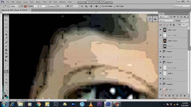This screenshot has width=191, height=107.
Task: Open the tool preset picker dropdown
Action: coord(5,6)
